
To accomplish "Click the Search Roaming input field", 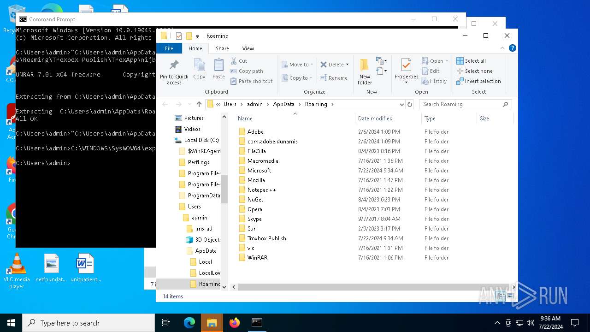I will (x=465, y=104).
